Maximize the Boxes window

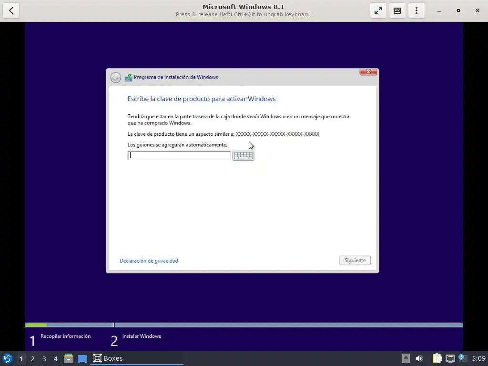point(458,10)
